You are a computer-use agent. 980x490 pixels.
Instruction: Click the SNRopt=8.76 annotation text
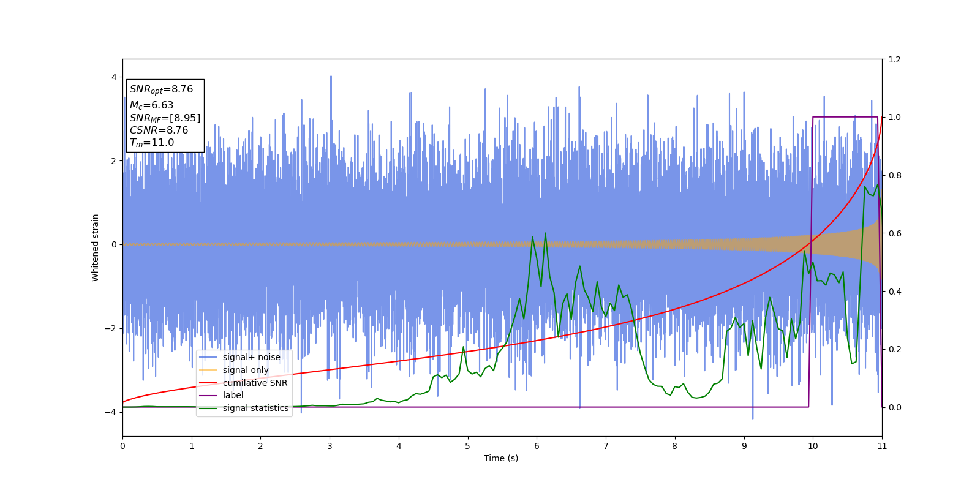coord(161,89)
